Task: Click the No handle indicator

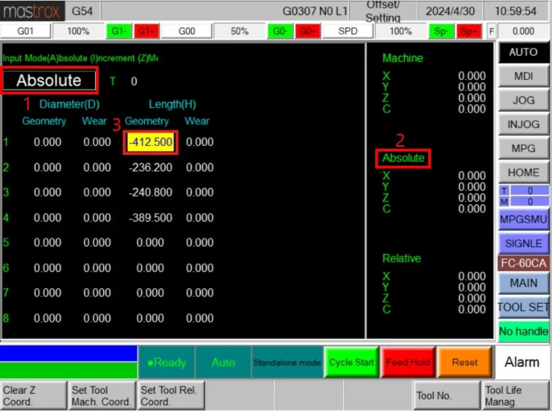Action: 523,331
